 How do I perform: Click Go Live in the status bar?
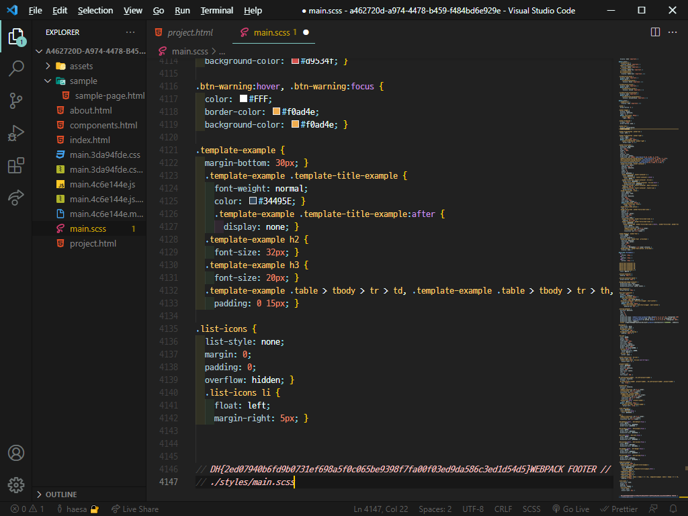coord(570,509)
